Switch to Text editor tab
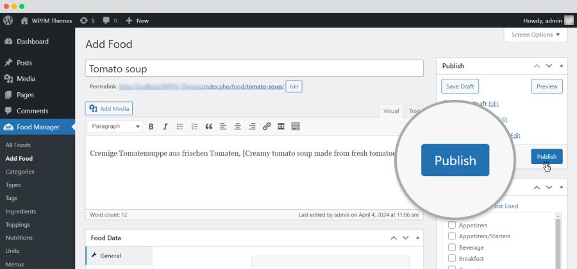This screenshot has width=577, height=269. [414, 111]
